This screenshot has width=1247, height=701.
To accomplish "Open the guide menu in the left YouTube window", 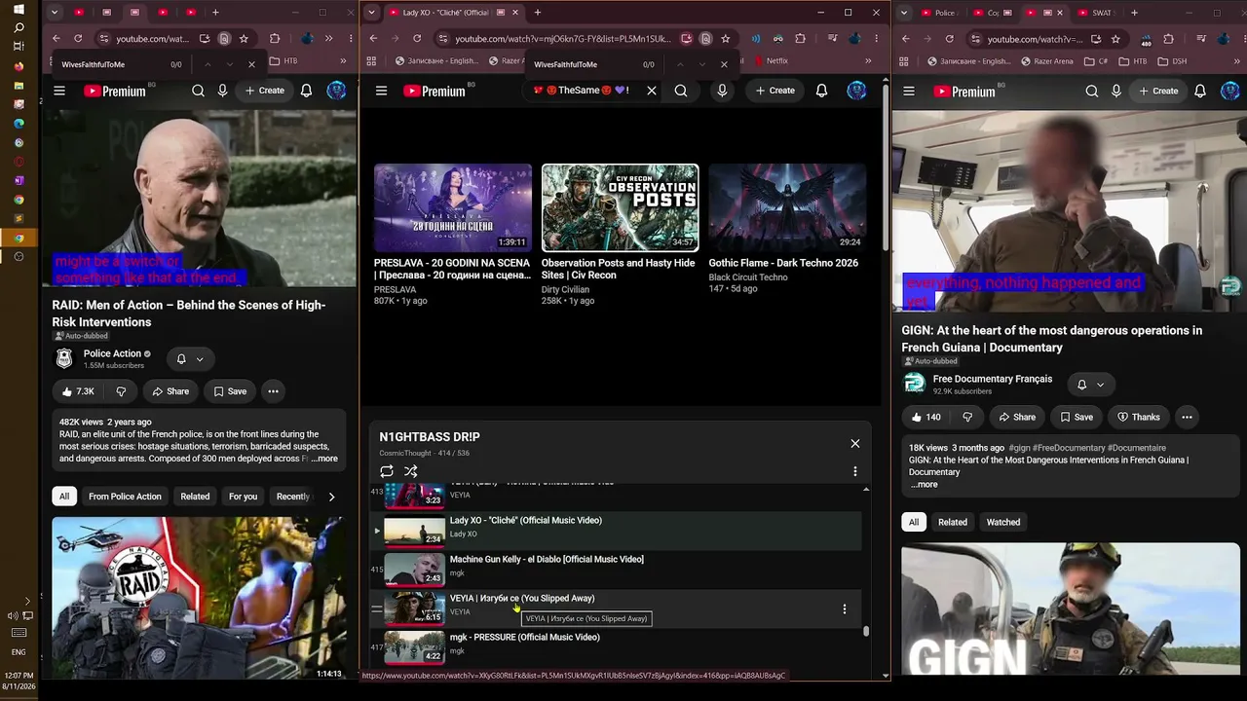I will click(x=59, y=91).
